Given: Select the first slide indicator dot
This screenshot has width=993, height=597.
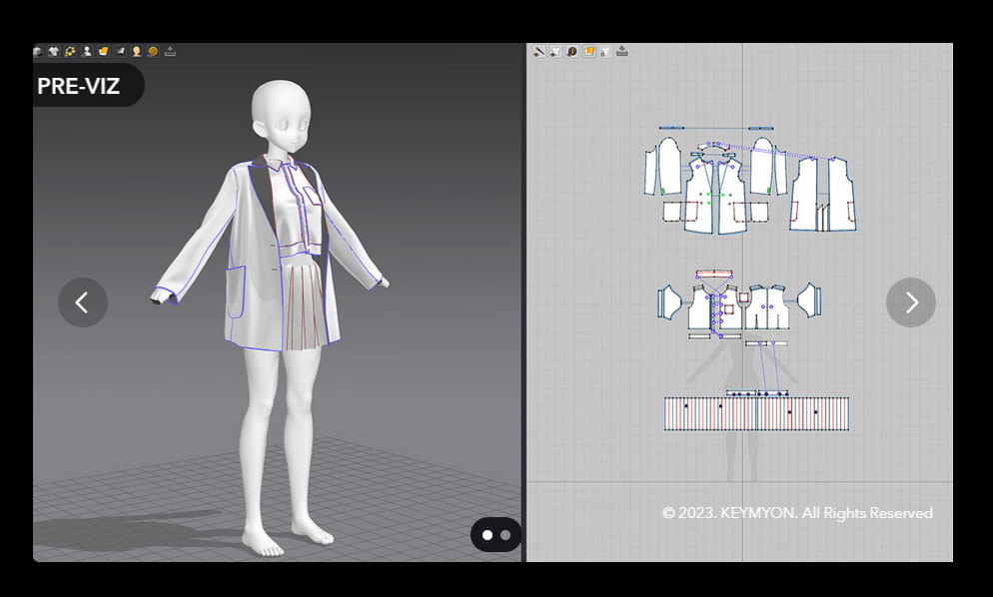Looking at the screenshot, I should (x=488, y=535).
